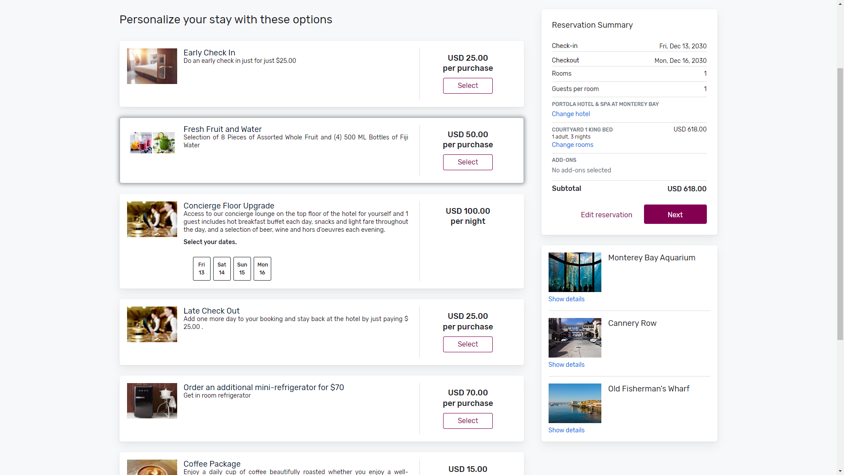Toggle Fri 13 date for Concierge upgrade
Viewport: 844px width, 475px height.
[202, 269]
